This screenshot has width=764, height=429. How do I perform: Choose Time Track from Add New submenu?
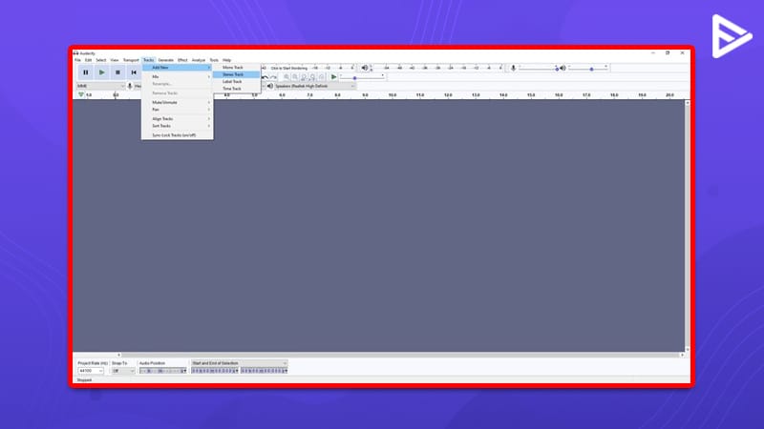click(236, 89)
